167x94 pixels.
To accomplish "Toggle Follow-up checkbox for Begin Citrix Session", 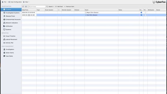I will [x=146, y=13].
